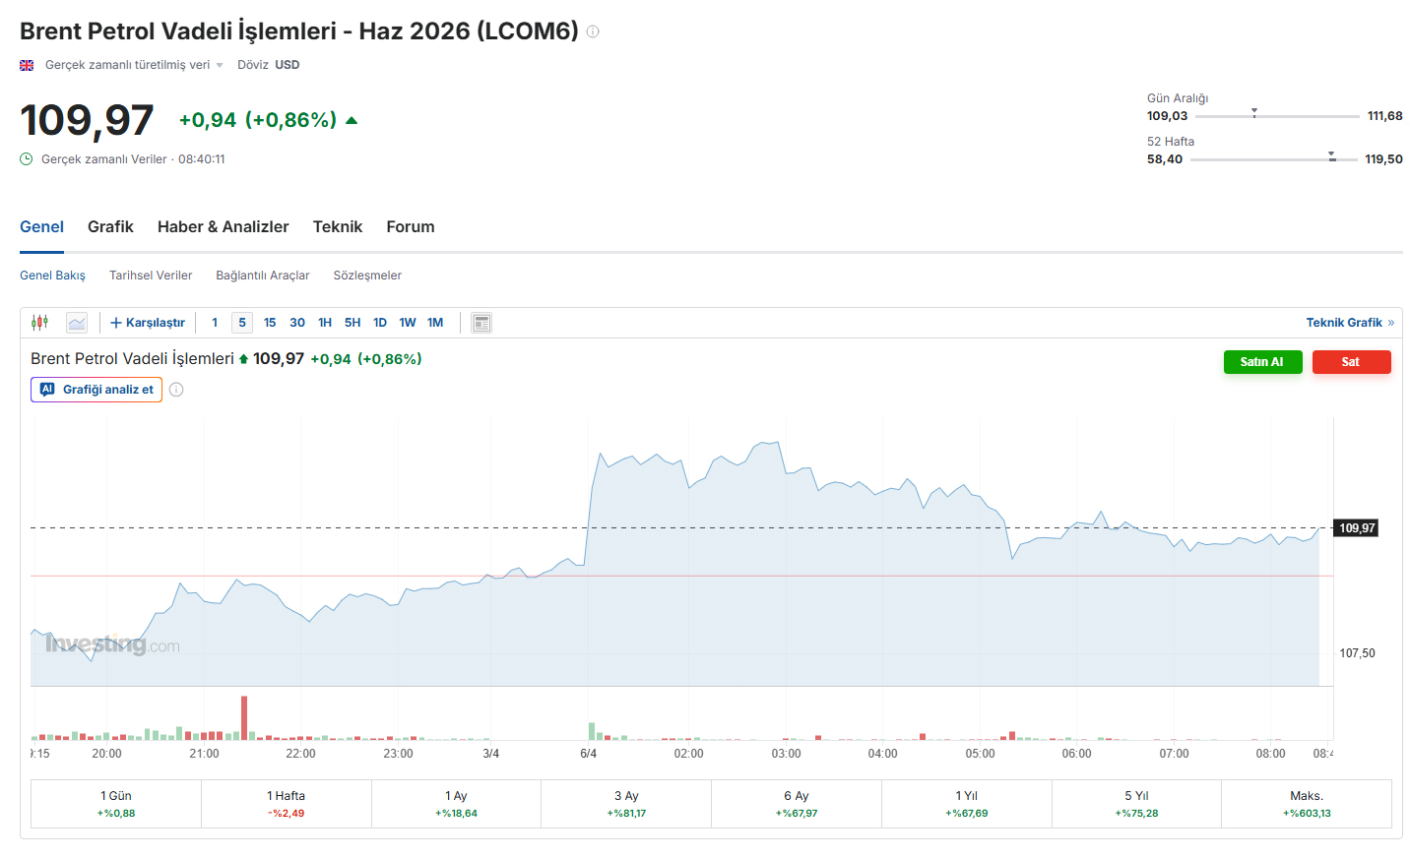Toggle the 1H chart interval
This screenshot has height=858, width=1410.
click(325, 323)
